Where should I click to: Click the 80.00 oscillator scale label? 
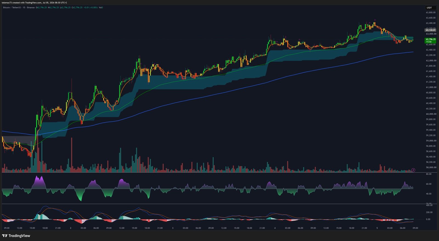click(x=429, y=174)
